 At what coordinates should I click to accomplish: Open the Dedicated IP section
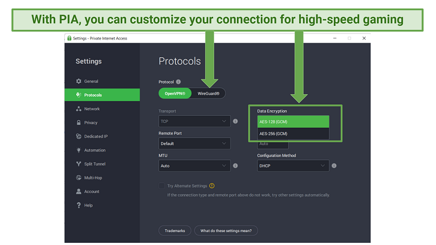102,136
